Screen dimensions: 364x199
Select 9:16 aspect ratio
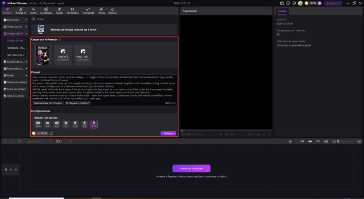[x=94, y=124]
